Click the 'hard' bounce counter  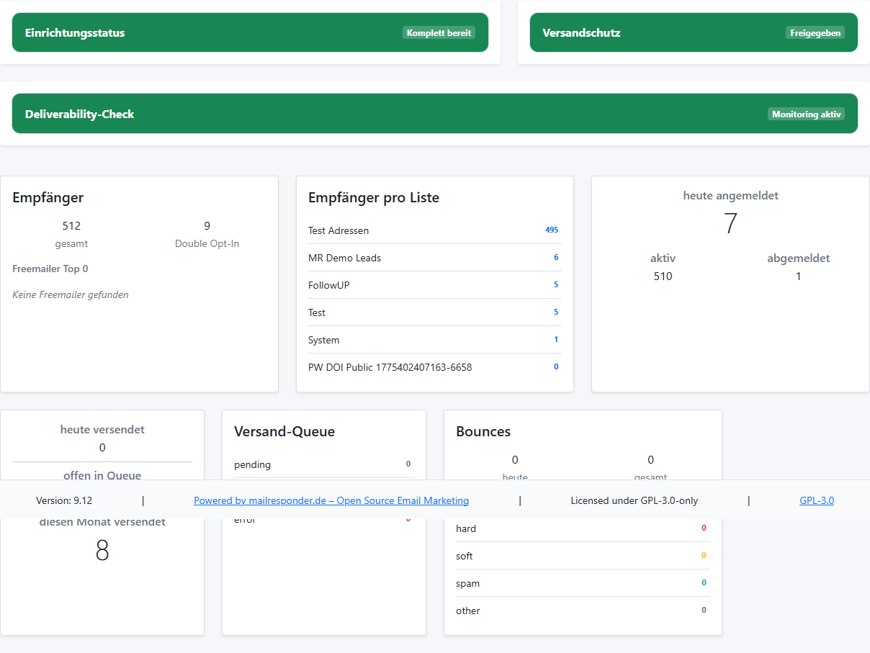click(466, 528)
